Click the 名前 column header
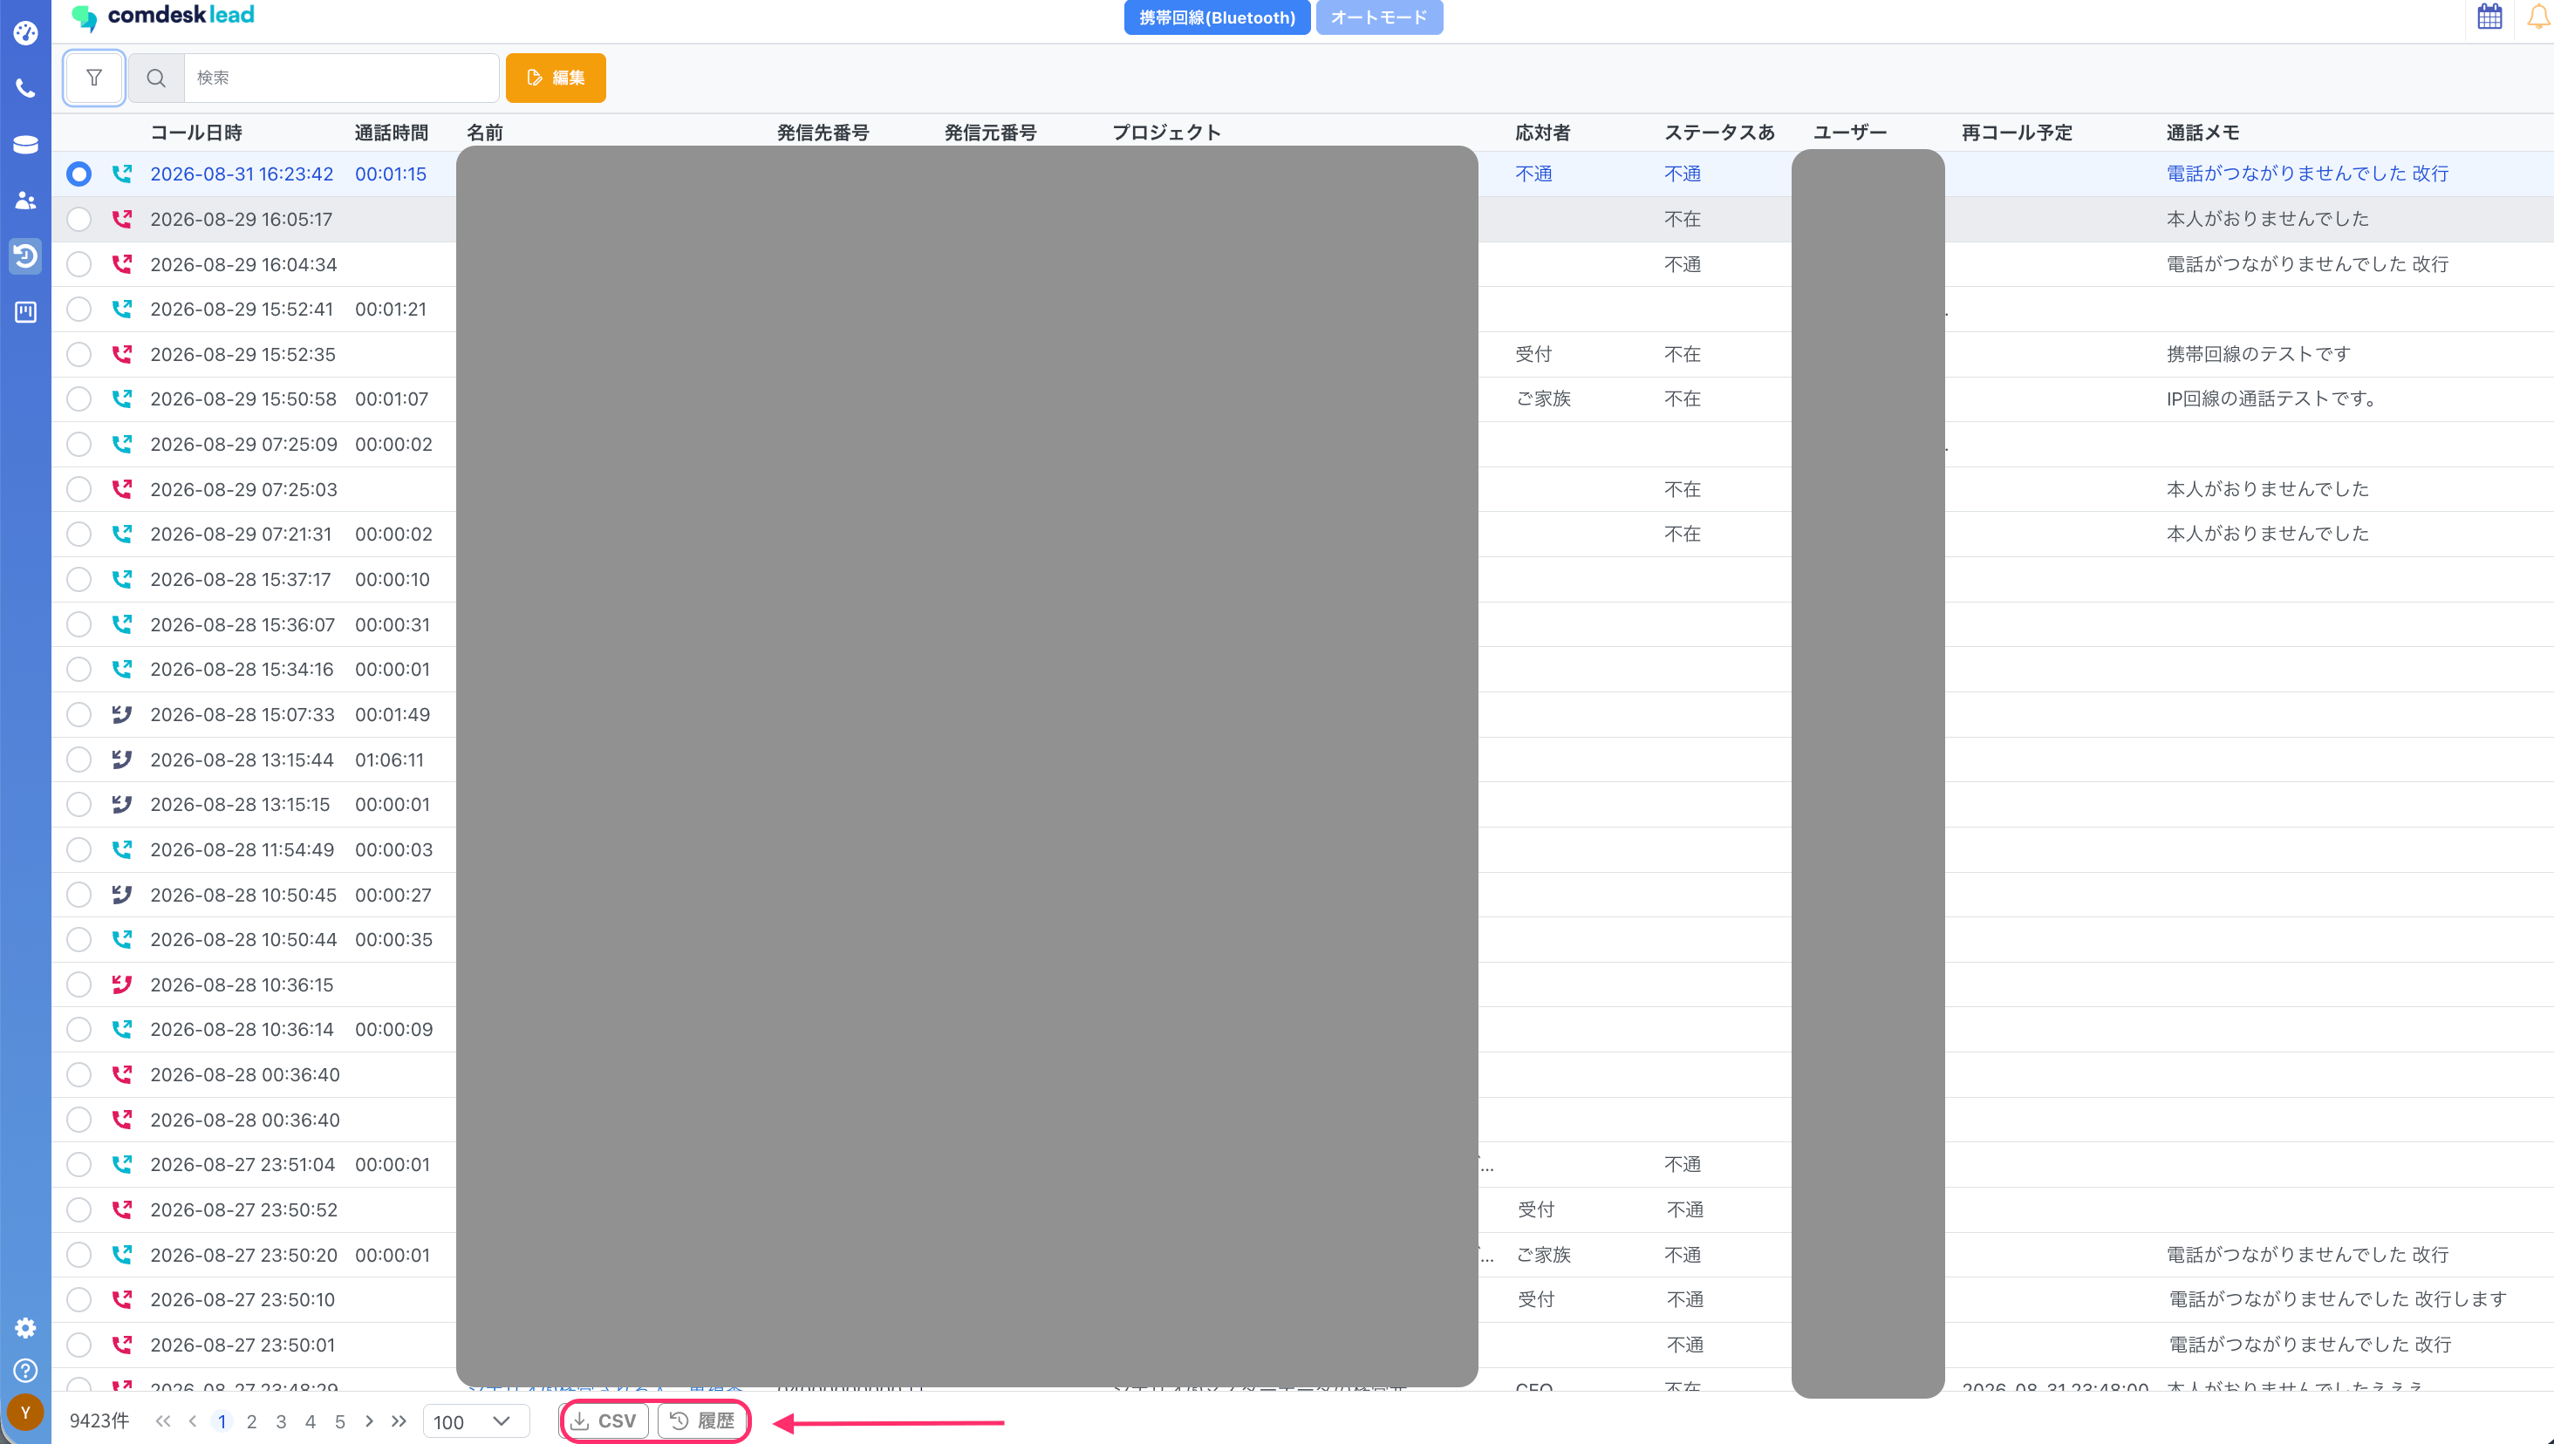Image resolution: width=2554 pixels, height=1444 pixels. click(485, 133)
